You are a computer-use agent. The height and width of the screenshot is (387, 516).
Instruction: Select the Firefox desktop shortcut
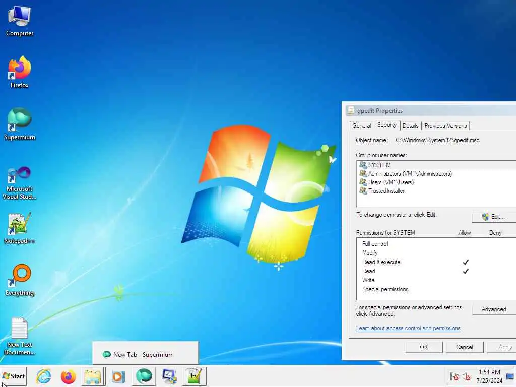point(20,72)
